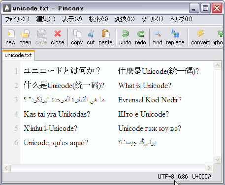Click the partially visible gho toolbar icon

pyautogui.click(x=220, y=33)
